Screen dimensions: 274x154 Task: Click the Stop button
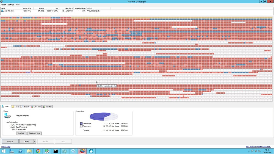(x=63, y=141)
